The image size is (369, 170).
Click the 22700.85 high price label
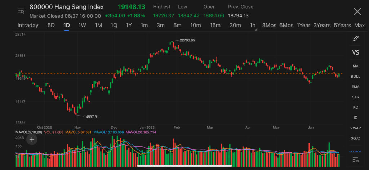[x=187, y=40]
